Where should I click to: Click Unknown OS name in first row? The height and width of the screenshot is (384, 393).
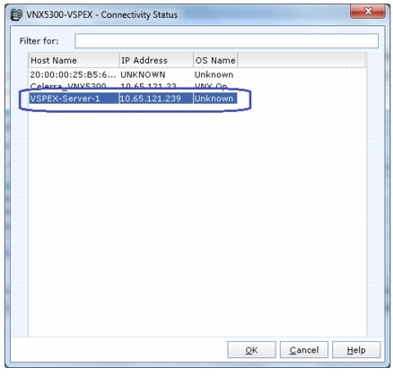[214, 74]
